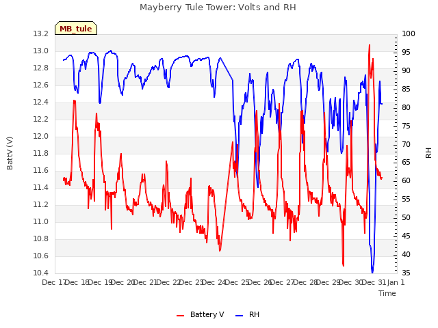Click the highest Battery V peak near Dec 31

pyautogui.click(x=370, y=45)
